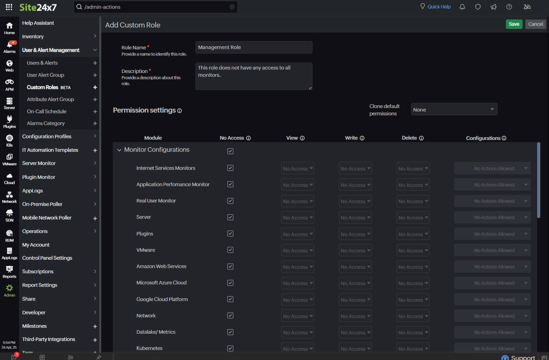Open Write dropdown for Real User Monitor
Image resolution: width=549 pixels, height=360 pixels.
pos(355,201)
